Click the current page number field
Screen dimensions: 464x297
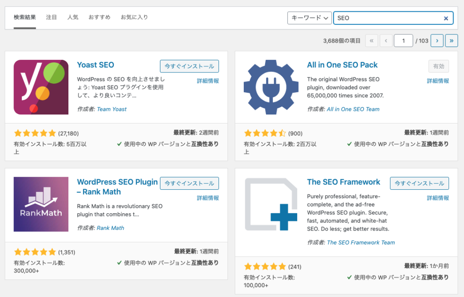[x=403, y=41]
